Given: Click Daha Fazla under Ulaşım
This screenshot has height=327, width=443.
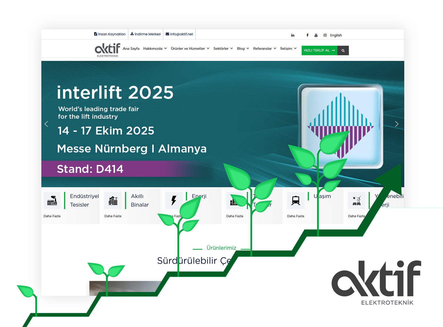Looking at the screenshot, I should pos(296,216).
